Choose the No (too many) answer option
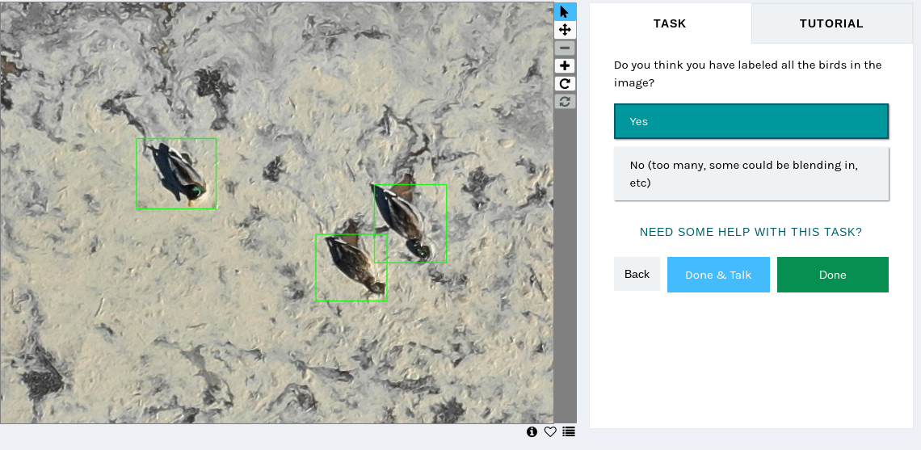The image size is (921, 450). point(751,174)
